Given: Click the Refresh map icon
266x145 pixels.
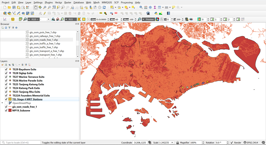Looking at the screenshot, I should (x=104, y=7).
